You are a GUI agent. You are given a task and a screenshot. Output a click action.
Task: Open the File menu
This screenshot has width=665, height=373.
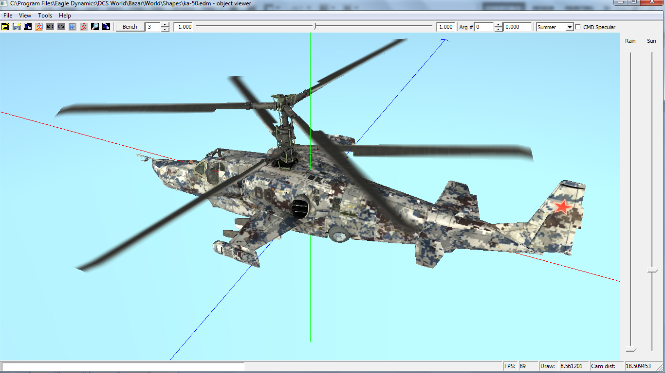click(8, 16)
